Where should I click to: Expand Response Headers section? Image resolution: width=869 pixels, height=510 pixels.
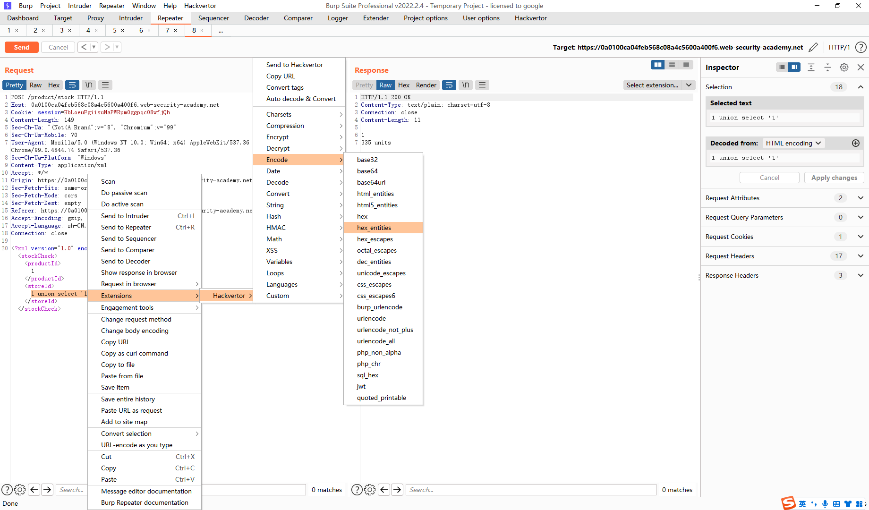pos(860,275)
